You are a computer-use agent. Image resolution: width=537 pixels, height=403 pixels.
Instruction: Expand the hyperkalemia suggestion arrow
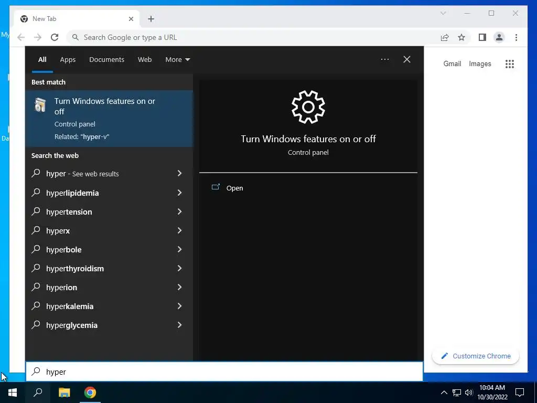pos(179,306)
